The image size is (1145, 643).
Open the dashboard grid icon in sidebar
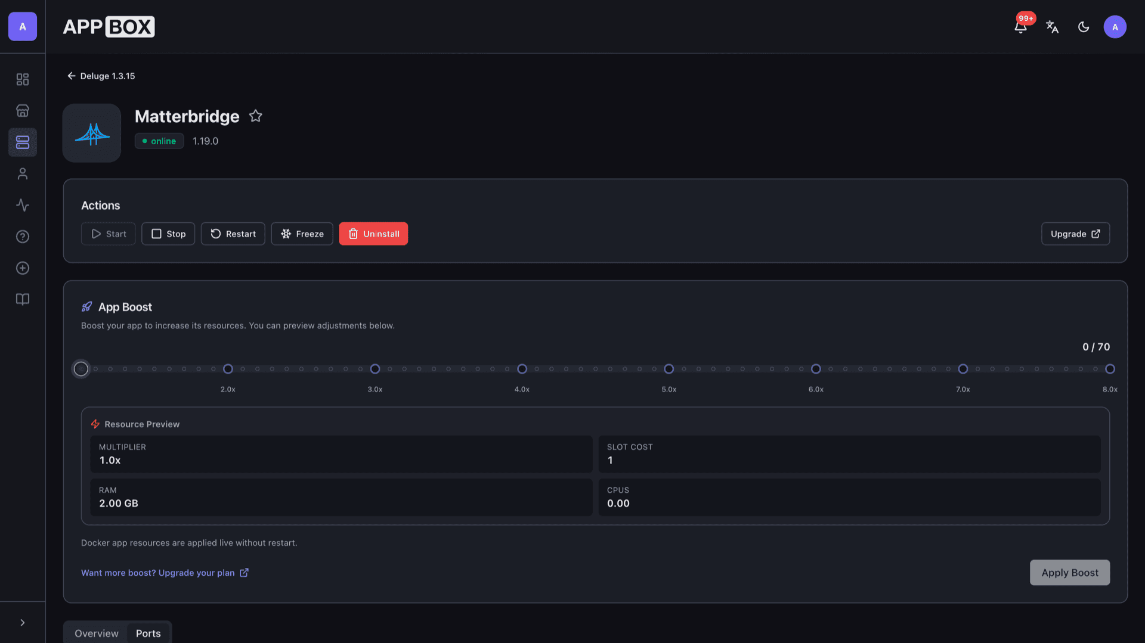pos(23,79)
